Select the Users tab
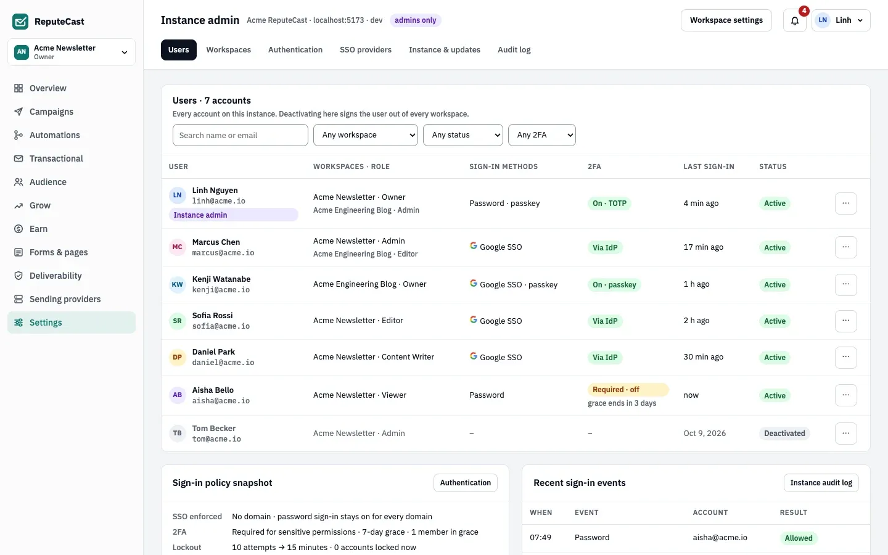 [x=179, y=50]
